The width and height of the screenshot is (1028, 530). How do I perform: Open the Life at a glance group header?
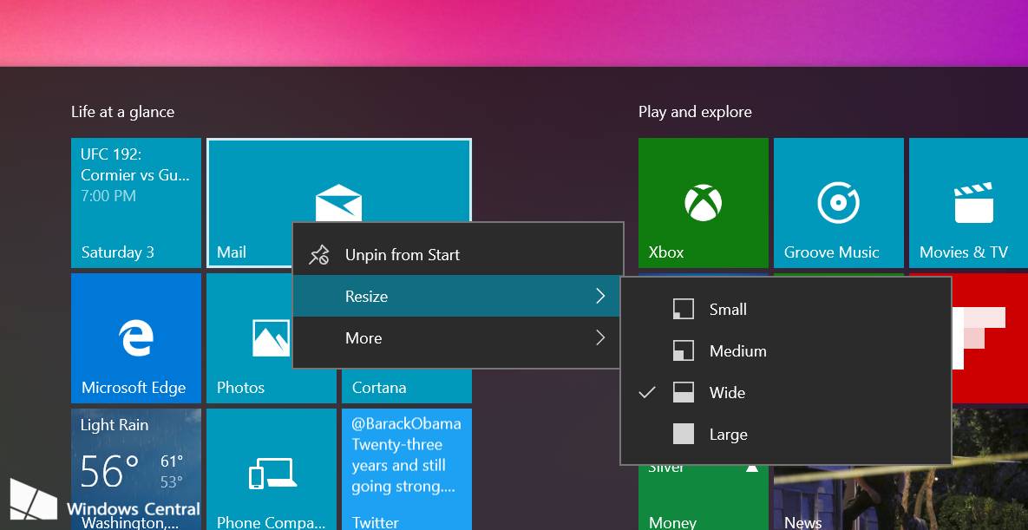pyautogui.click(x=122, y=112)
